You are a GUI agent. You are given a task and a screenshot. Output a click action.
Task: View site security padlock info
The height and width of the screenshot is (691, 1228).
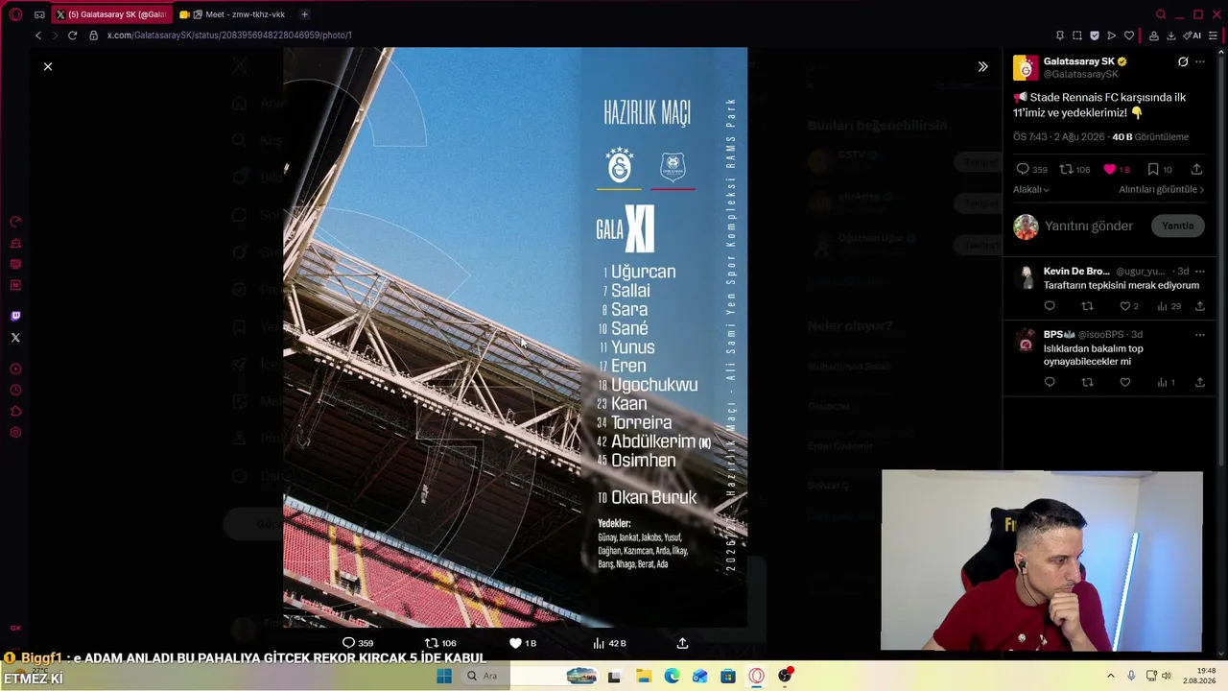[93, 36]
